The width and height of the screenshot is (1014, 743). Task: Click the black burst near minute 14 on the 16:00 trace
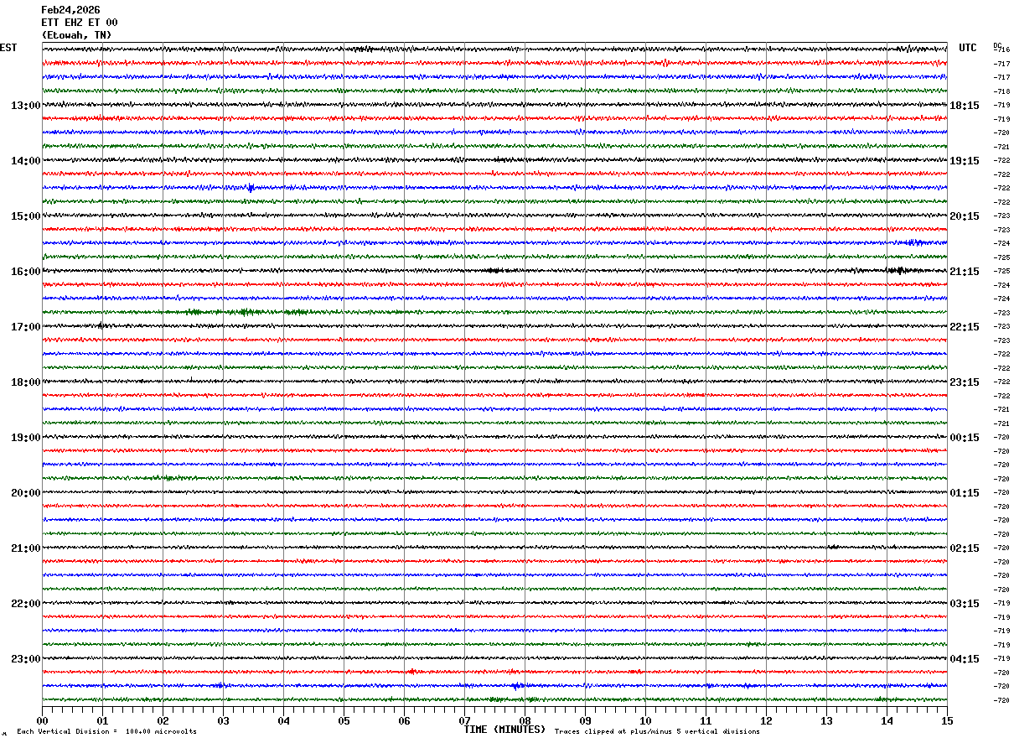898,270
